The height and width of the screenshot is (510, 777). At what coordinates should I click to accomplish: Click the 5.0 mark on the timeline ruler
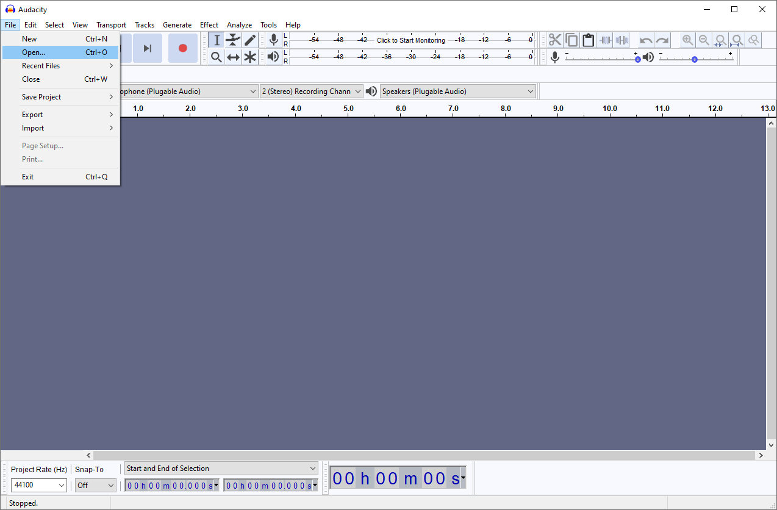pos(348,109)
